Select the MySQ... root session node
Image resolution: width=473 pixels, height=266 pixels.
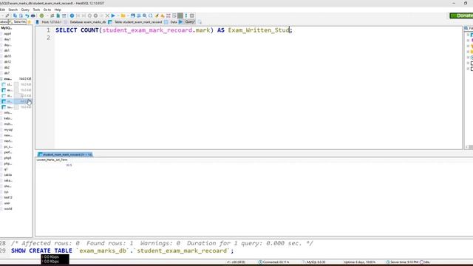click(x=7, y=28)
